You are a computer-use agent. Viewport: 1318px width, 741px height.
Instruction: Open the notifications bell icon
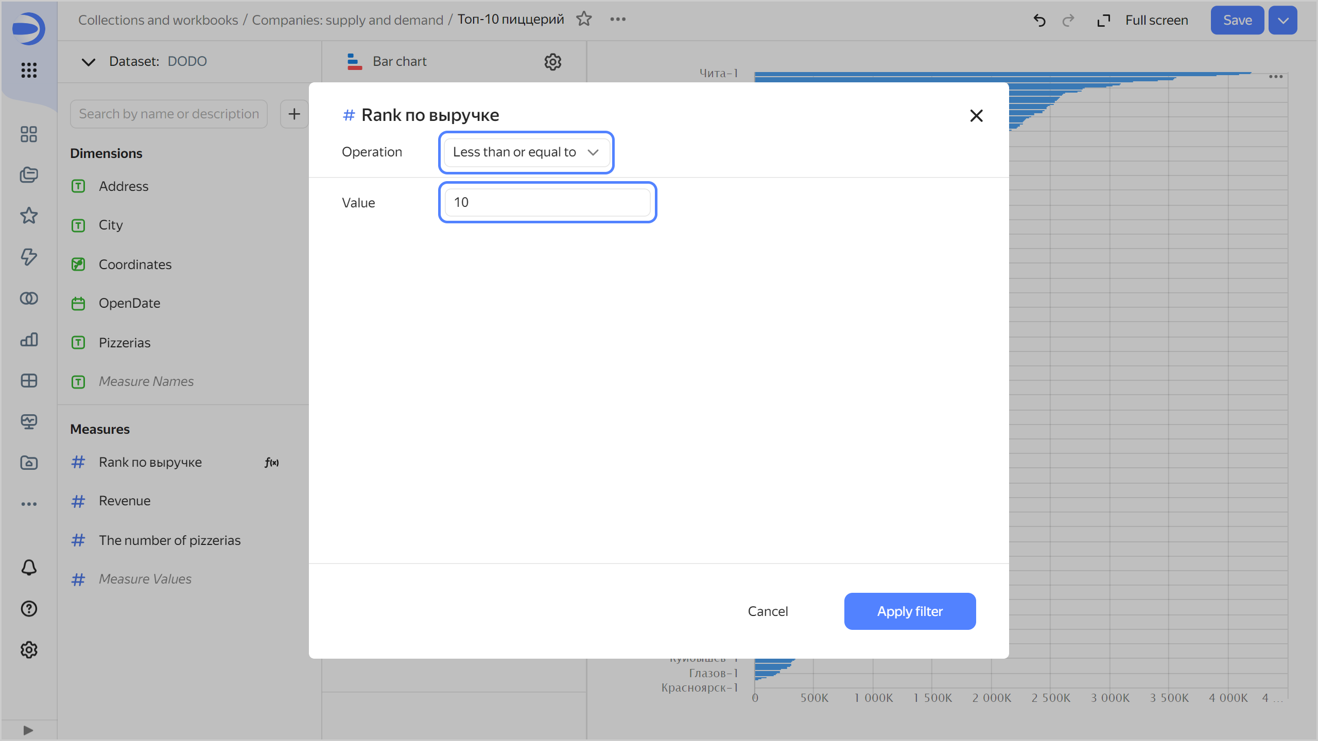click(29, 567)
